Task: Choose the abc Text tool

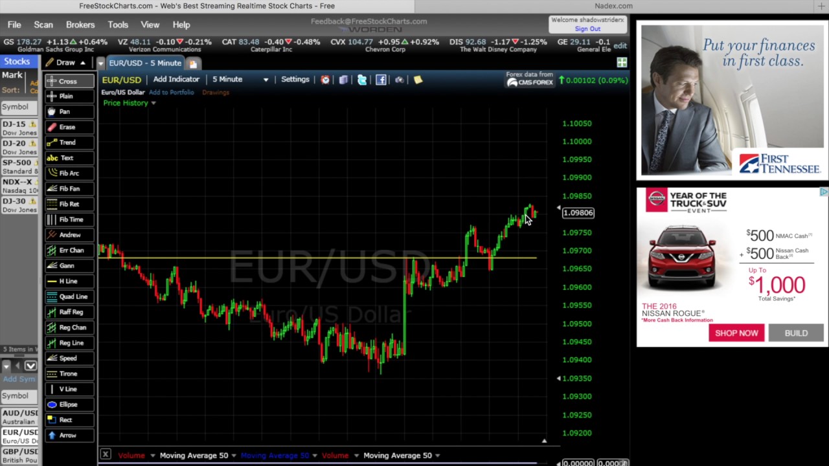Action: (x=69, y=158)
